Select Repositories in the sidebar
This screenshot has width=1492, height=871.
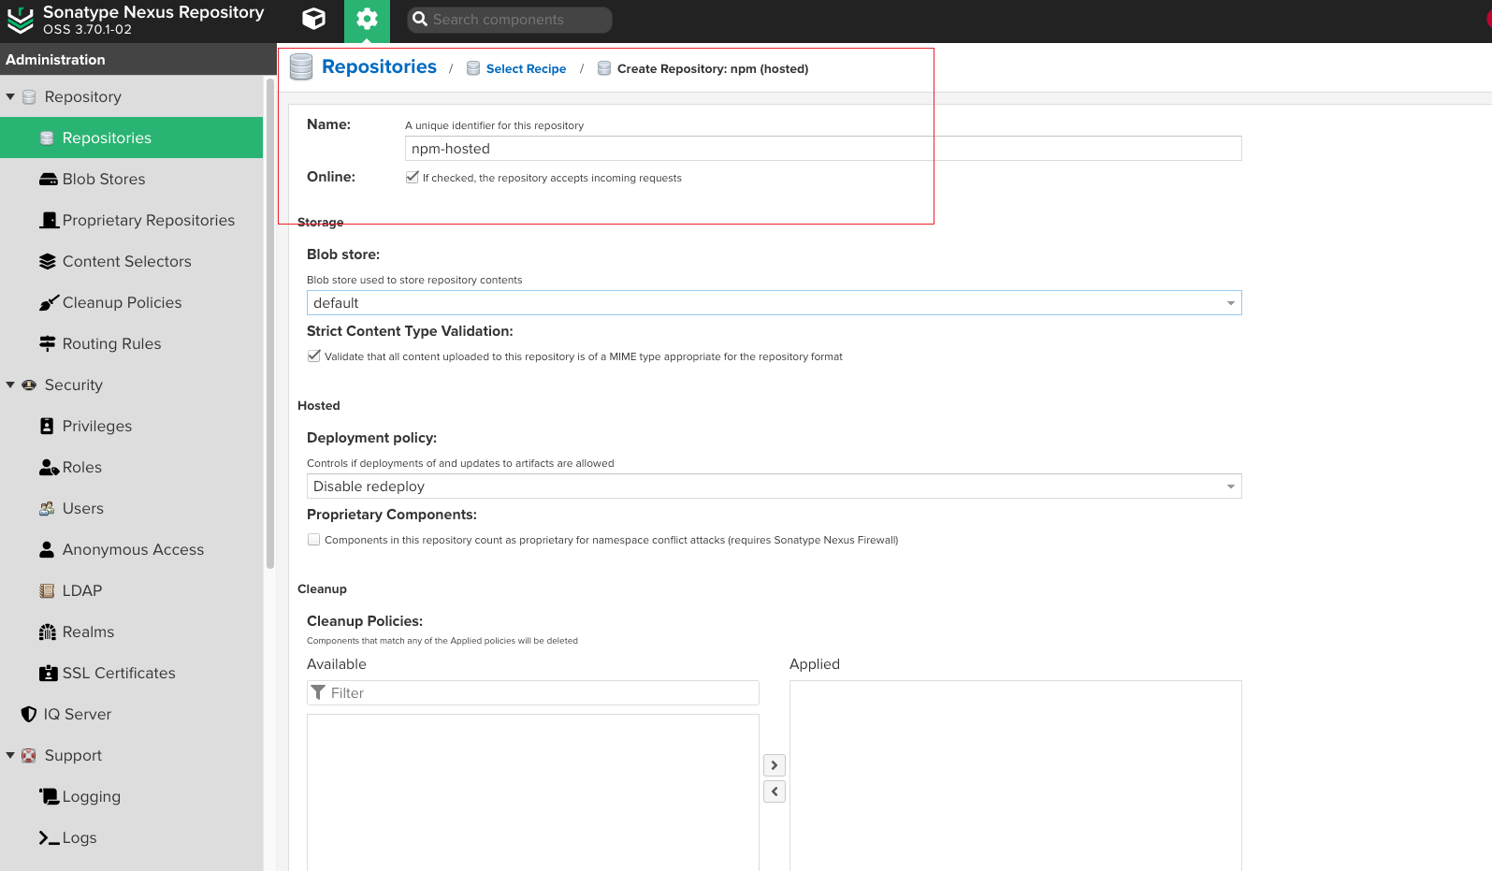[x=131, y=138]
